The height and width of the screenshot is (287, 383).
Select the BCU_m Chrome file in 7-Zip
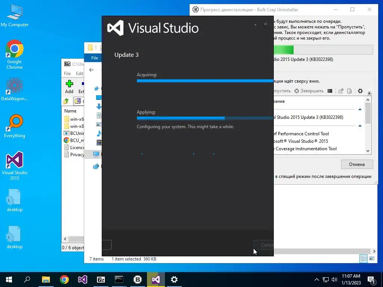pos(74,141)
